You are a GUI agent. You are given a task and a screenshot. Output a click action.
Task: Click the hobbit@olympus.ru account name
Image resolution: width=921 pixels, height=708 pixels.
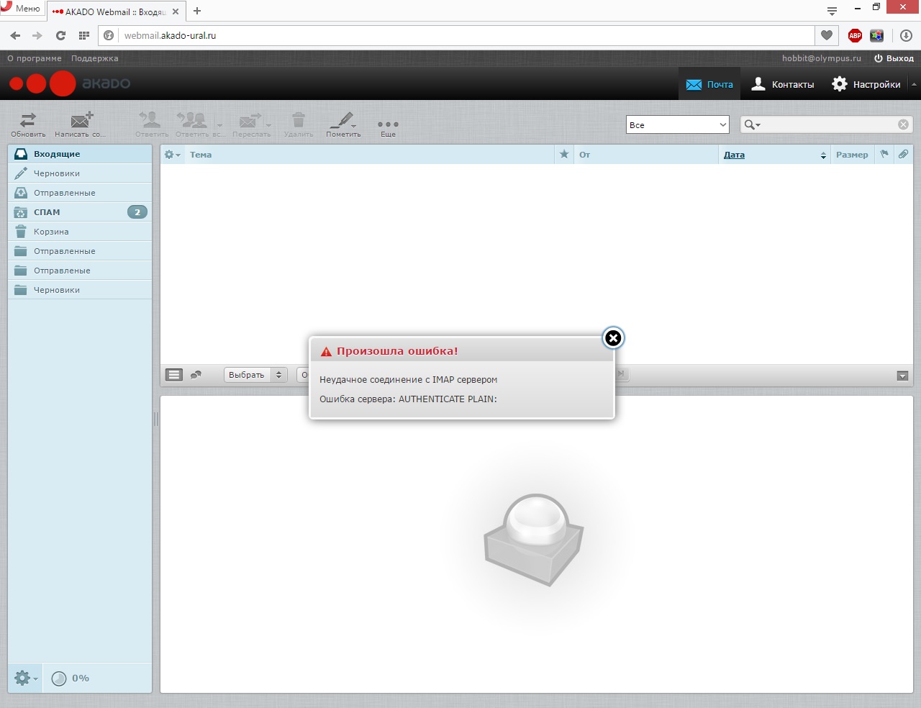[822, 58]
